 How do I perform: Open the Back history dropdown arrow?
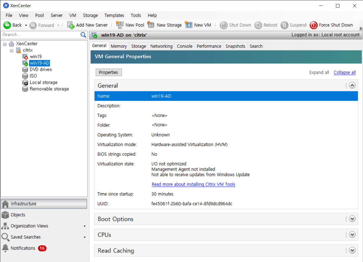coord(26,25)
